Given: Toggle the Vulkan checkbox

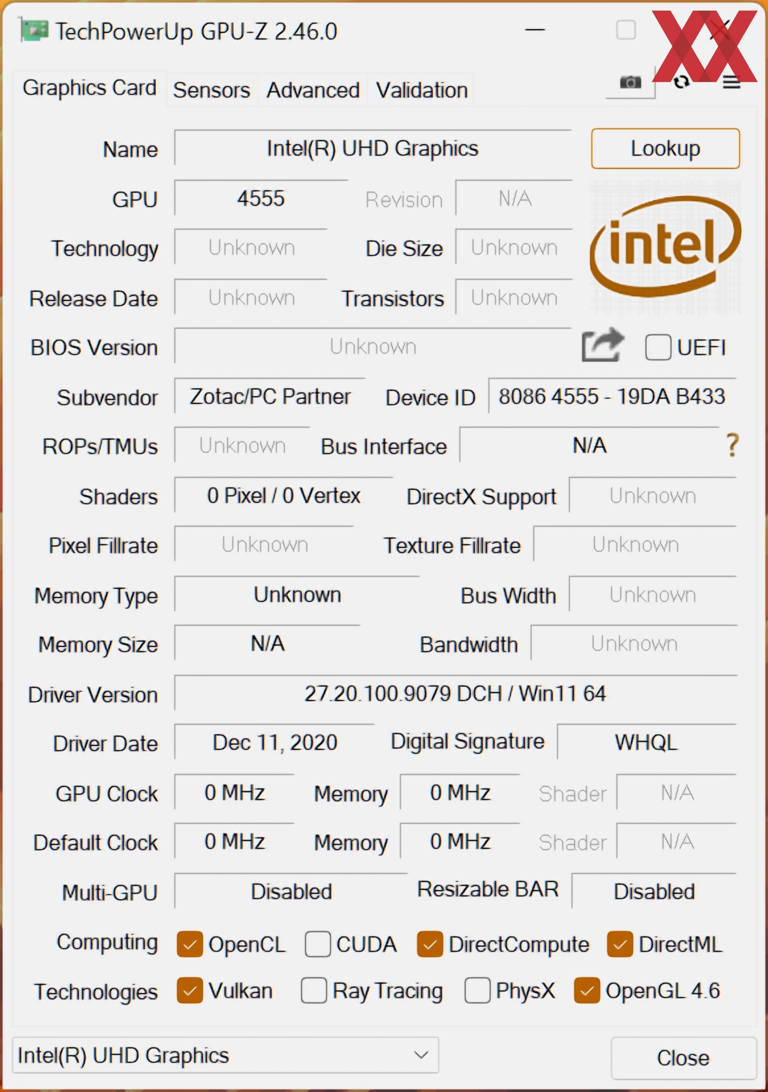Looking at the screenshot, I should coord(190,991).
